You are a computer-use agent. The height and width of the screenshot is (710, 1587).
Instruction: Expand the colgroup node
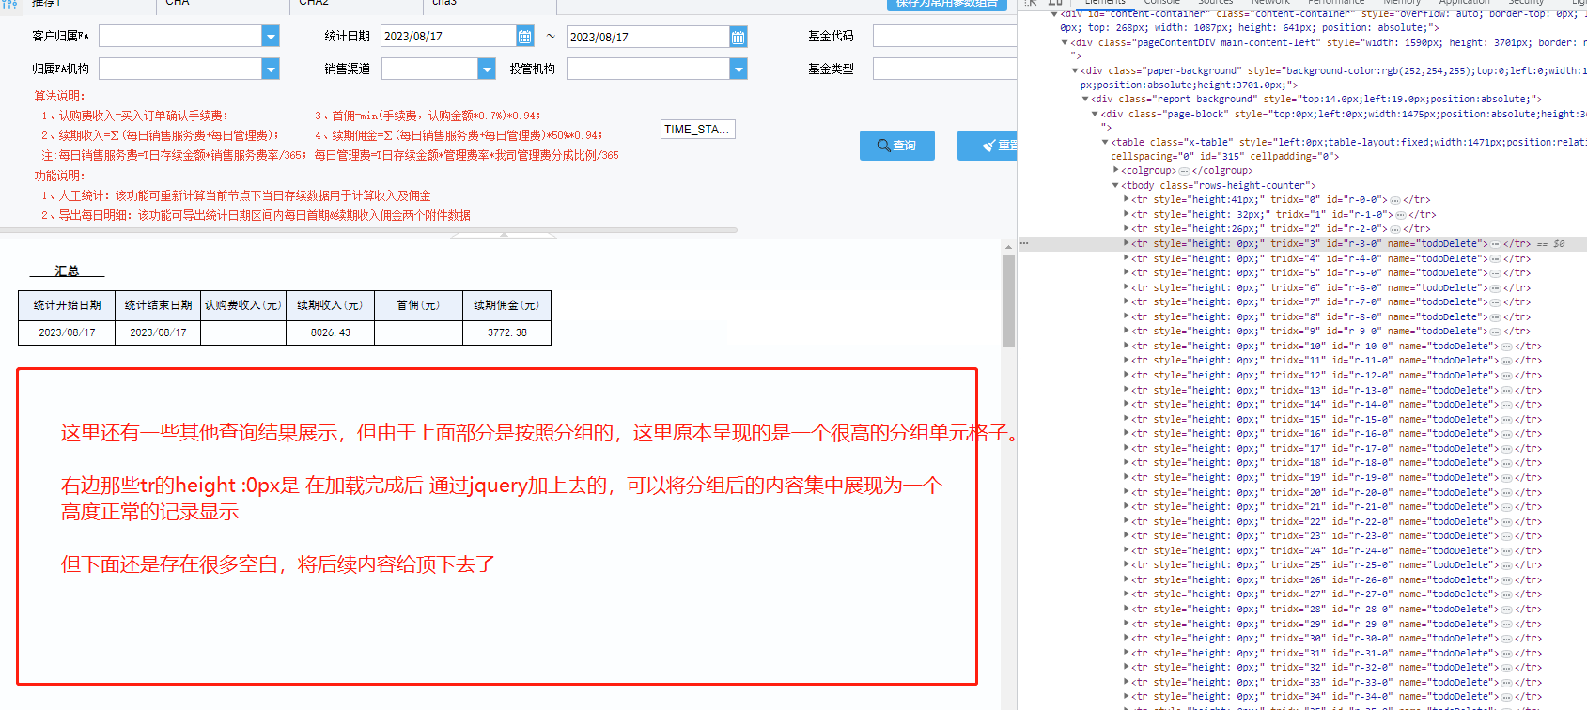point(1116,171)
